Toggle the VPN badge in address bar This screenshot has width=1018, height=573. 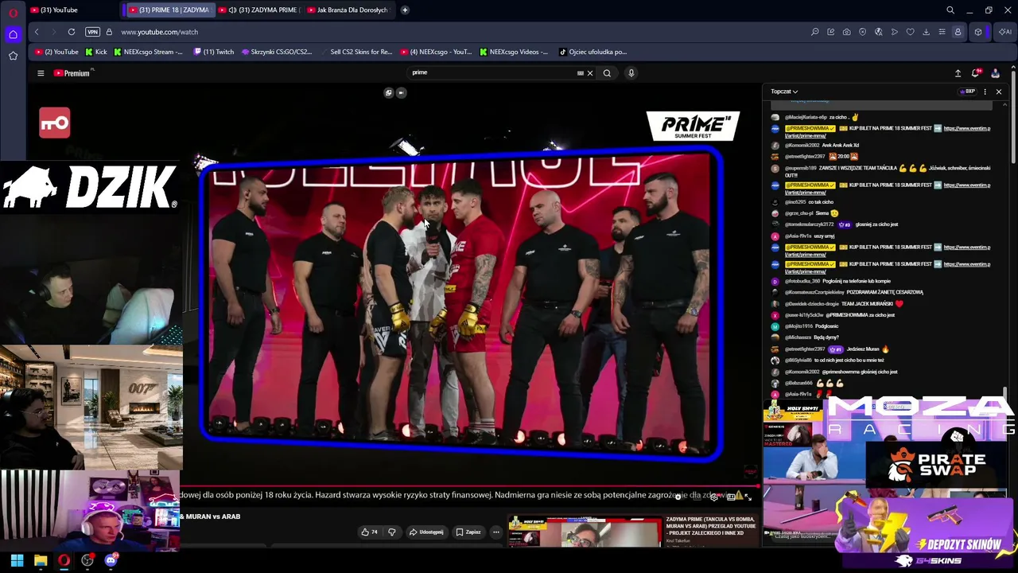93,32
